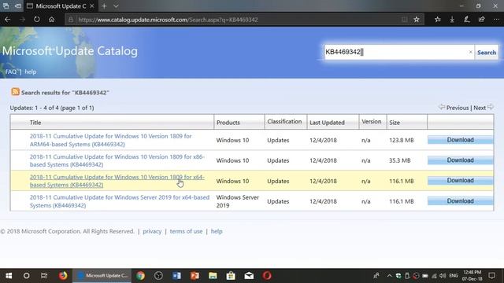This screenshot has height=283, width=504.
Task: Download the Windows Server 2019 update
Action: tap(460, 201)
